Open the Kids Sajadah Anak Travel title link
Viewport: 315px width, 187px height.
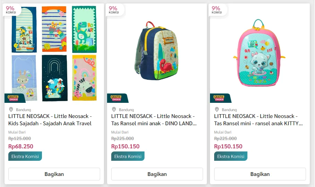point(50,120)
